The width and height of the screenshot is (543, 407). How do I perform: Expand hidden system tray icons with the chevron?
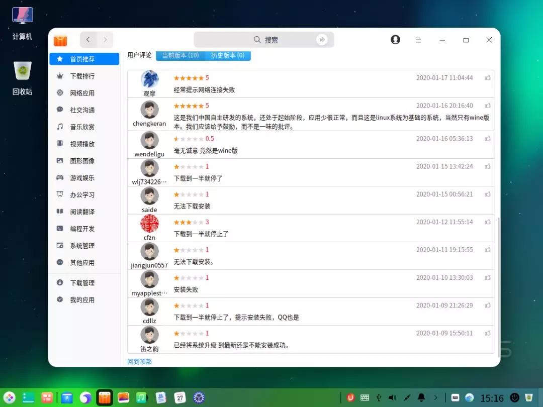pos(435,397)
